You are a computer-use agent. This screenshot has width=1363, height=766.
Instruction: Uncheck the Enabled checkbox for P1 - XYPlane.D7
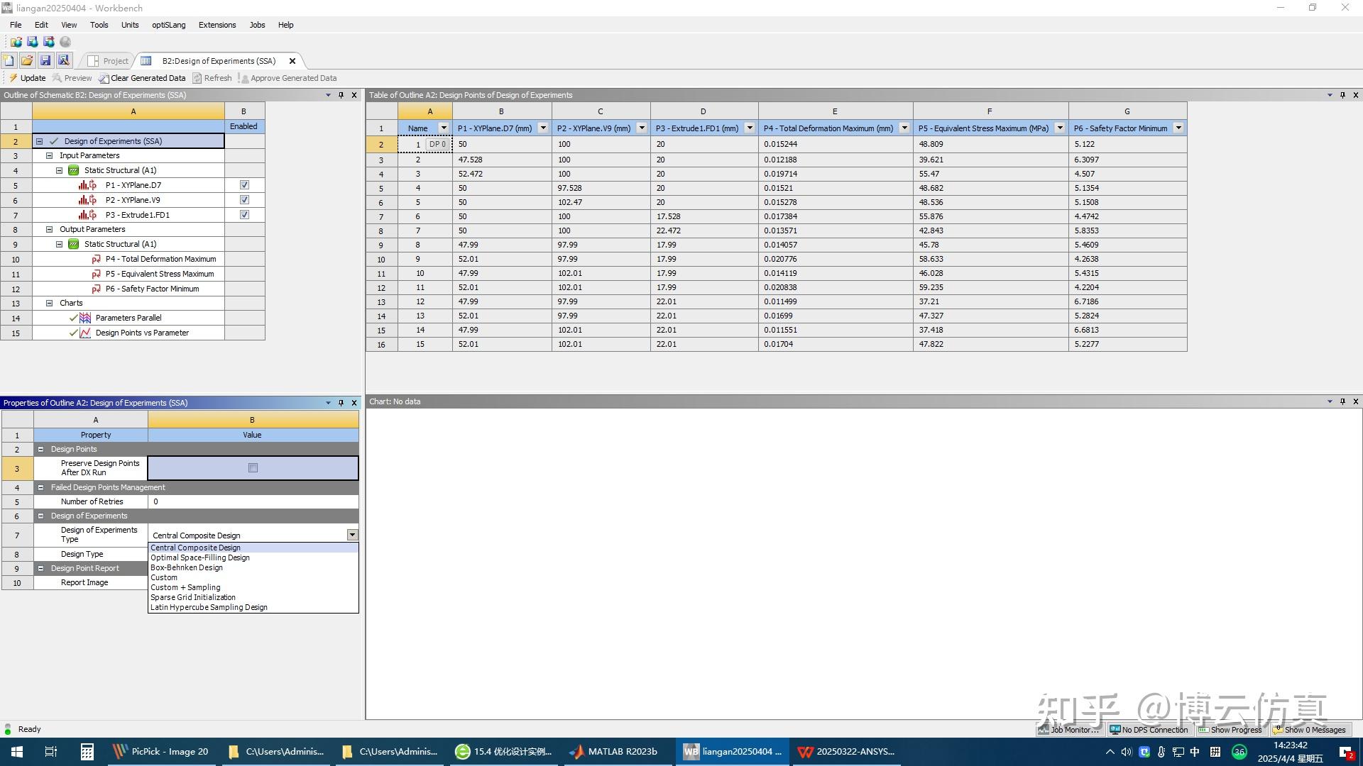click(x=243, y=184)
